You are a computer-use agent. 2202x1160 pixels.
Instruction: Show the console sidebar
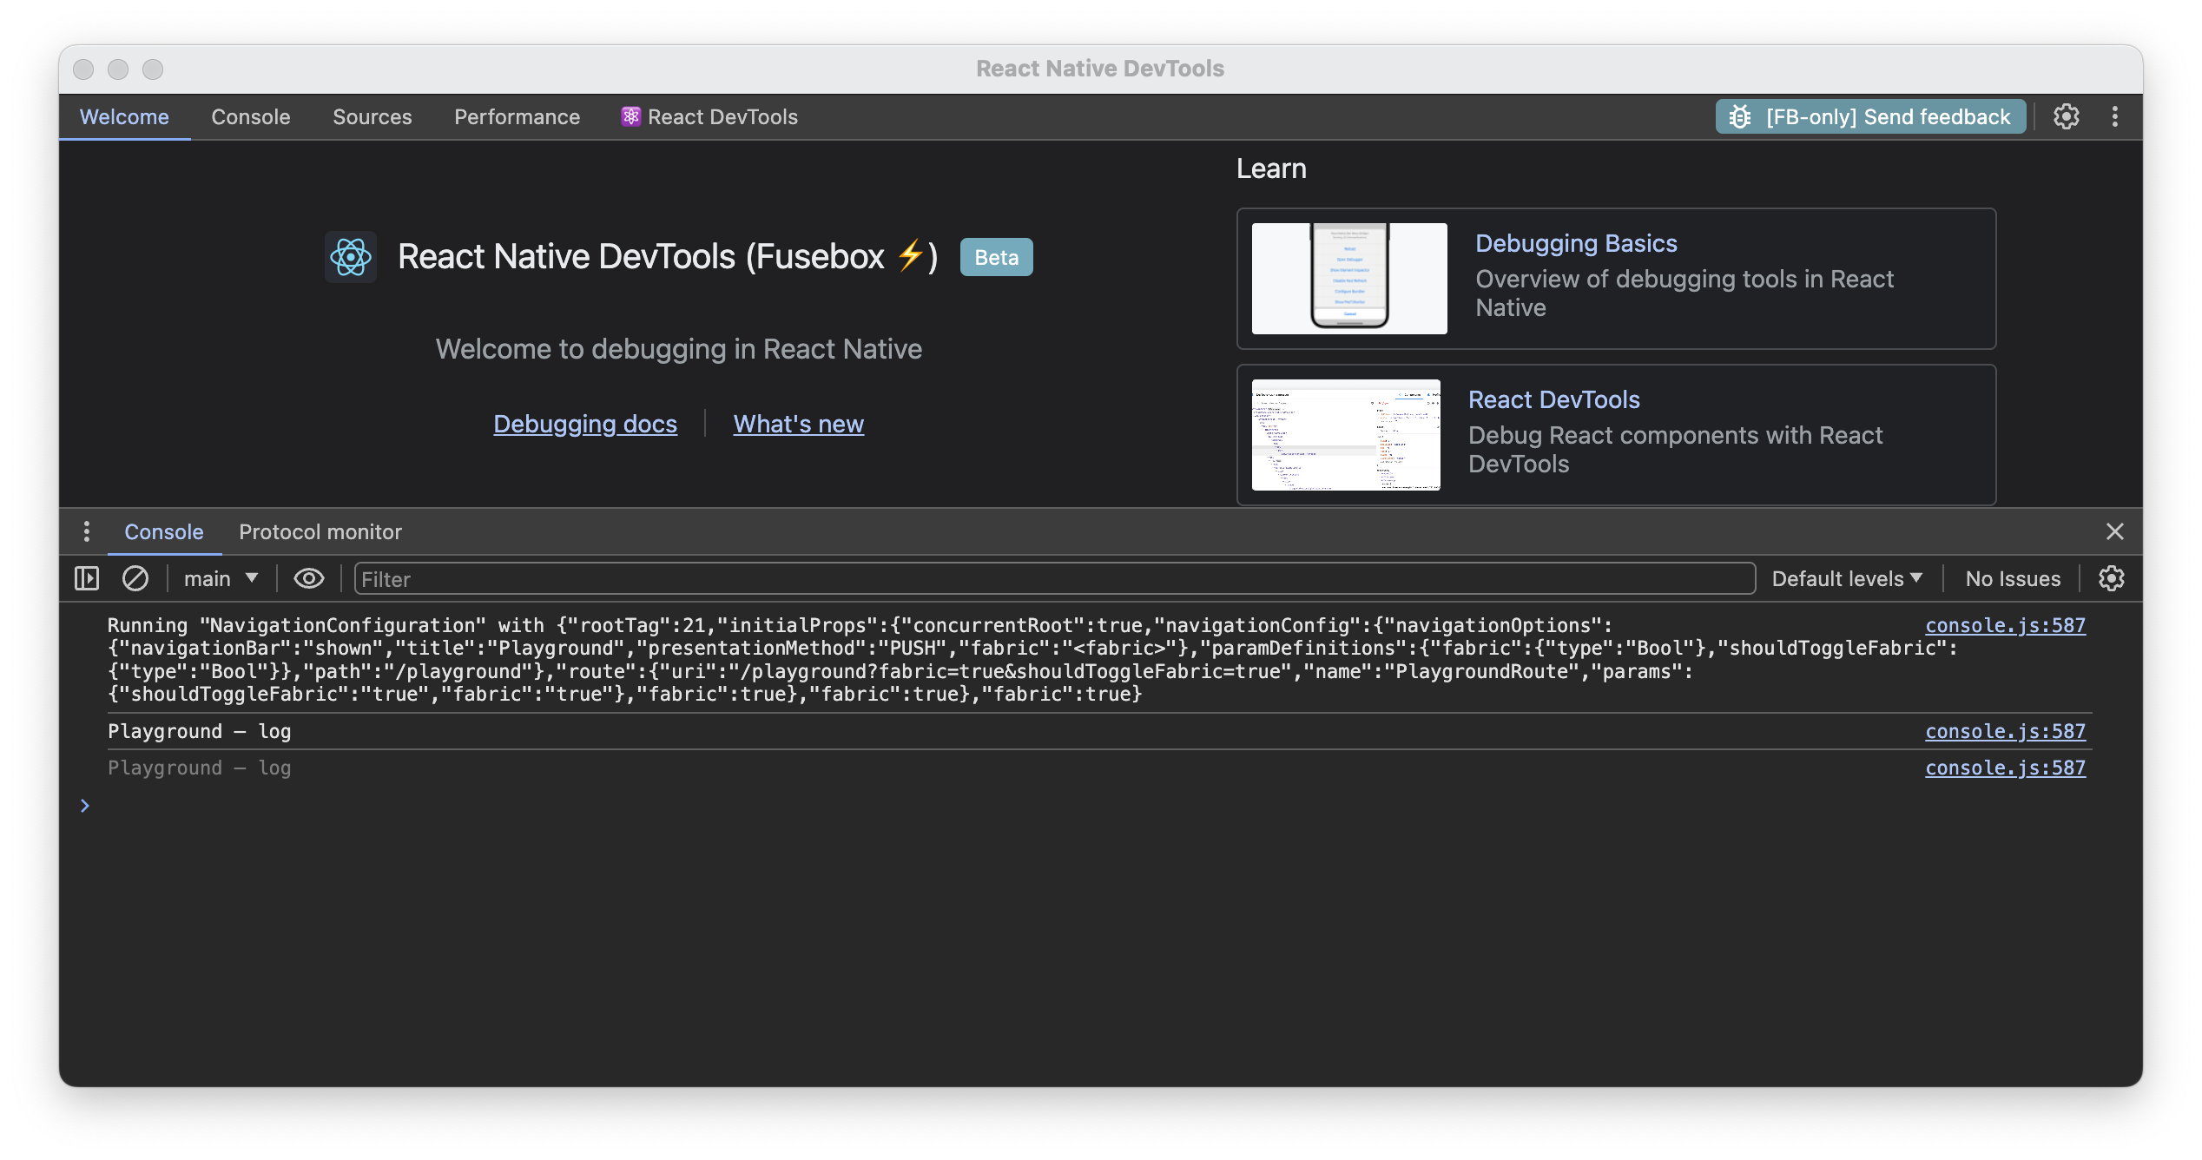click(87, 578)
